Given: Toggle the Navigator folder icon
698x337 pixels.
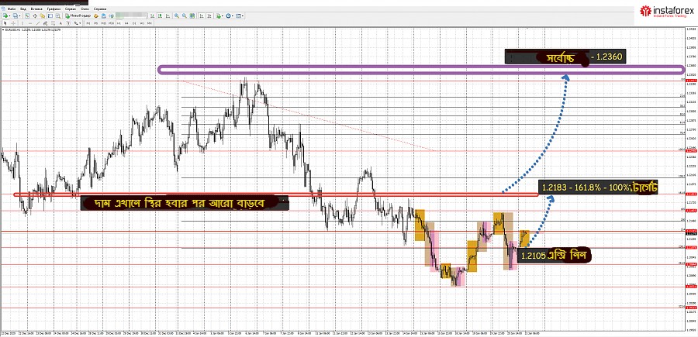Looking at the screenshot, I should [x=43, y=16].
